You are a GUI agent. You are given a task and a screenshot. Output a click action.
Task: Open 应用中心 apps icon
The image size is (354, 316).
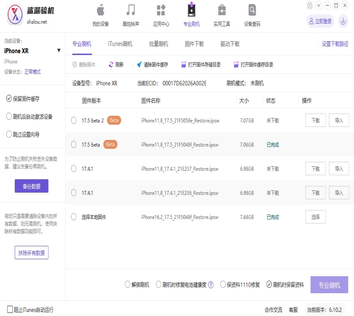point(161,10)
